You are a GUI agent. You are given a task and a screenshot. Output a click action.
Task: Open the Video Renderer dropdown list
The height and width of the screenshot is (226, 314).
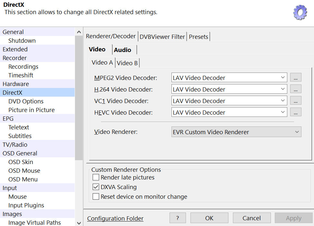pyautogui.click(x=236, y=132)
